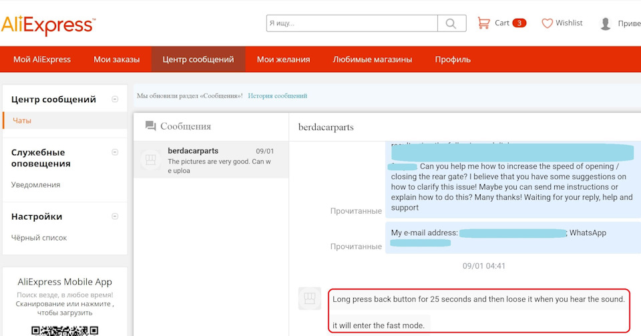Click the История сообщений link
641x336 pixels.
point(277,96)
